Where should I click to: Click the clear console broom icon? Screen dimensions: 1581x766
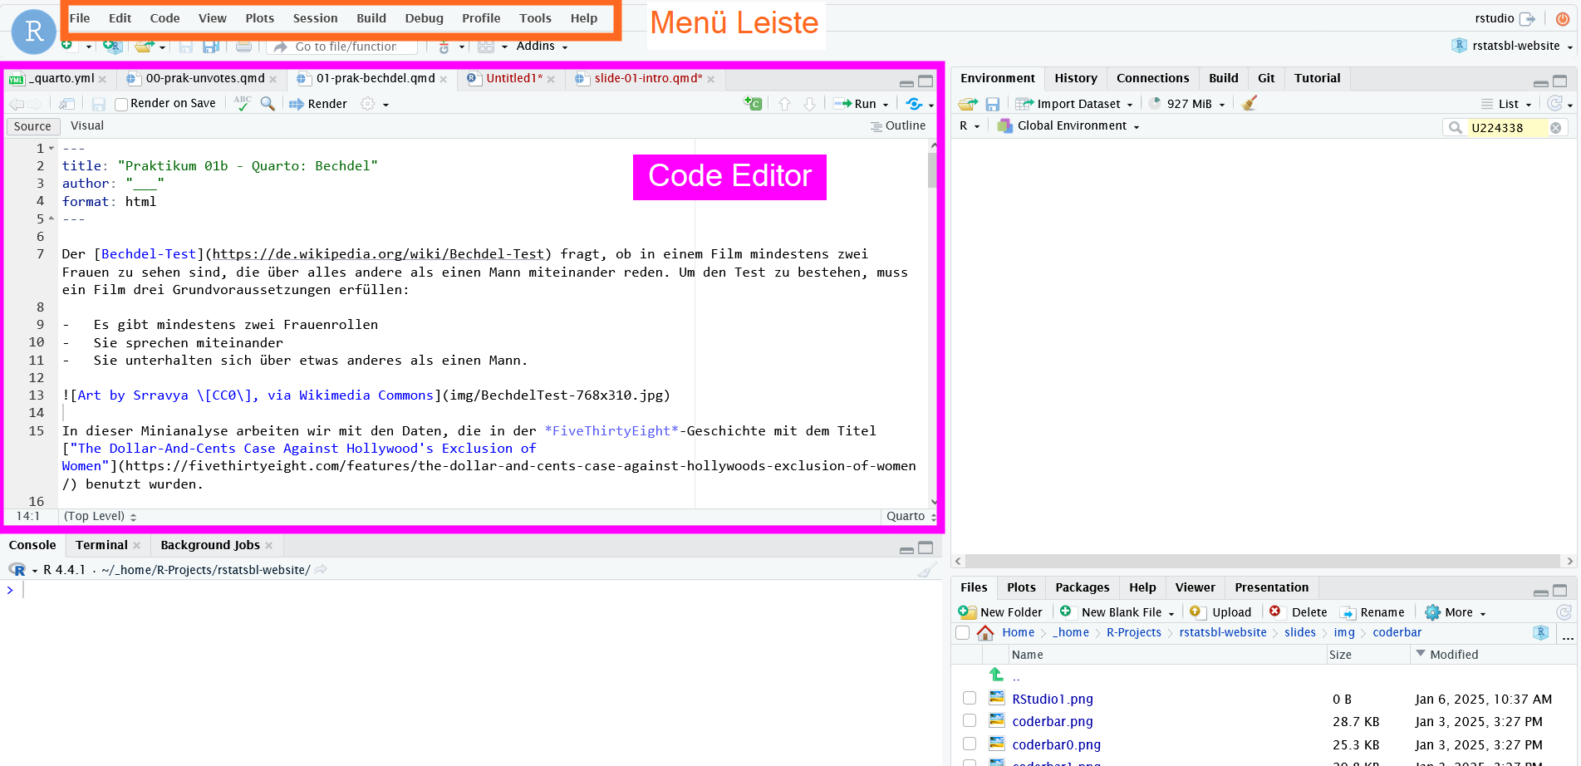click(x=926, y=570)
